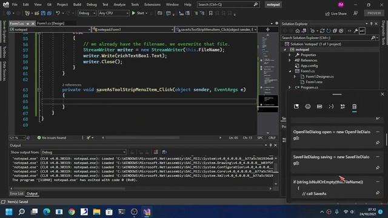Click the Collapse All icon in Solution Explorer
Image resolution: width=388 pixels, height=218 pixels.
tap(335, 31)
